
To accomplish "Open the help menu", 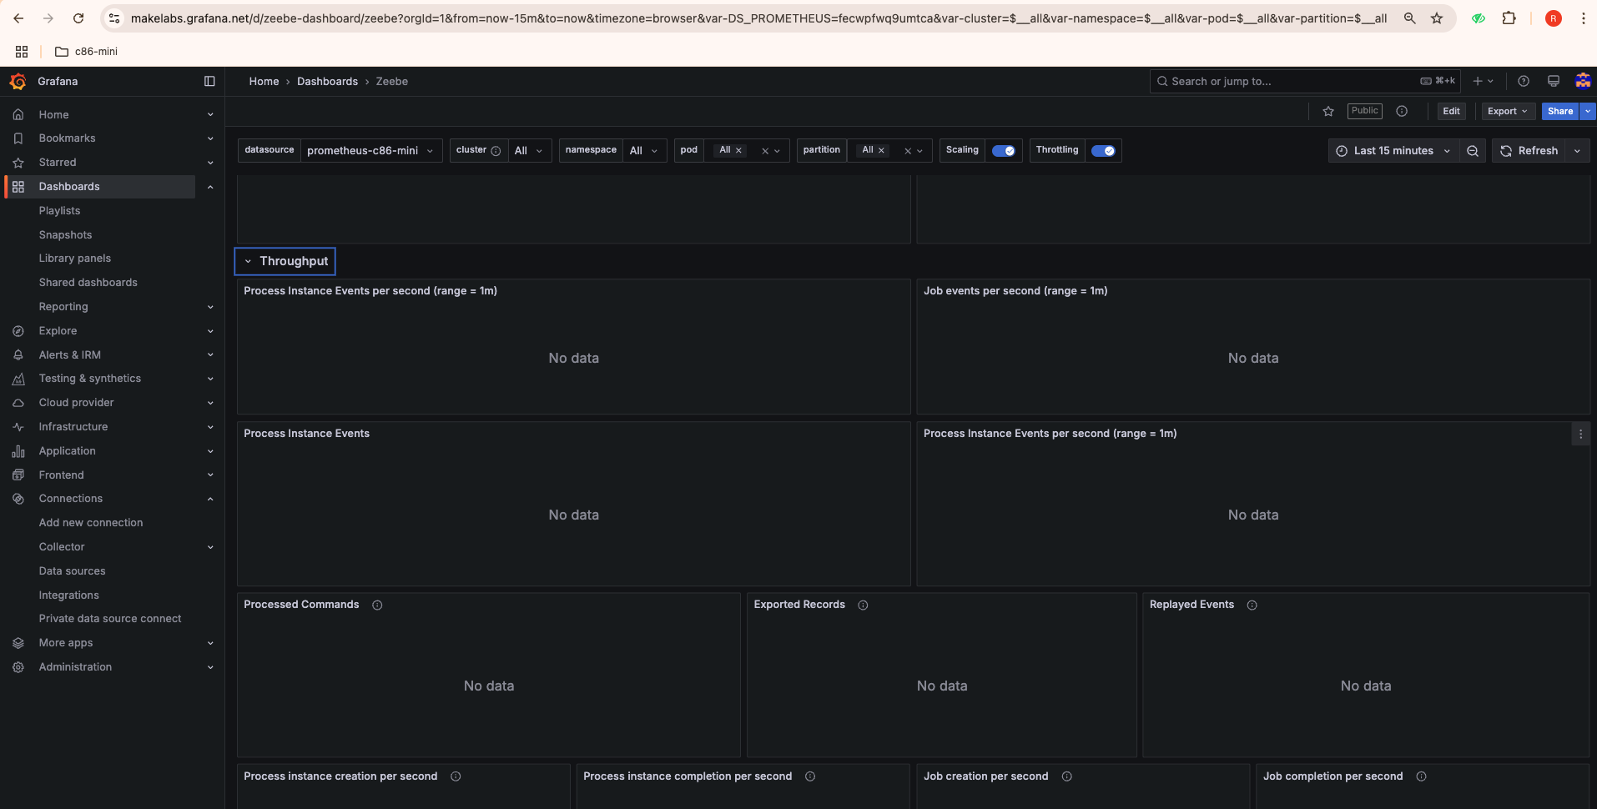I will click(x=1524, y=81).
